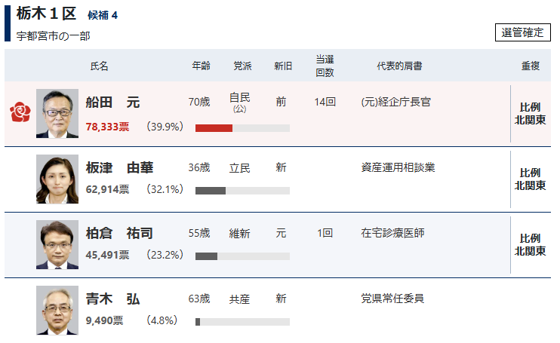Click the 選管確定 status box

coord(523,32)
